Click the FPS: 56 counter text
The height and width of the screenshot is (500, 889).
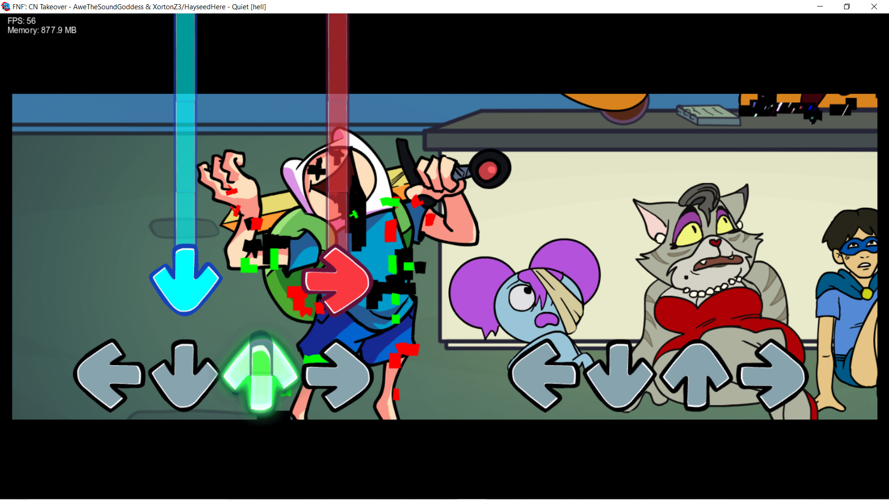(21, 21)
